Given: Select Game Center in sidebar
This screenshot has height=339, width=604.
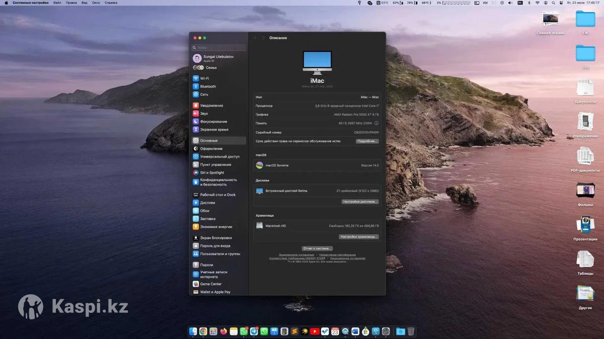Looking at the screenshot, I should [210, 284].
